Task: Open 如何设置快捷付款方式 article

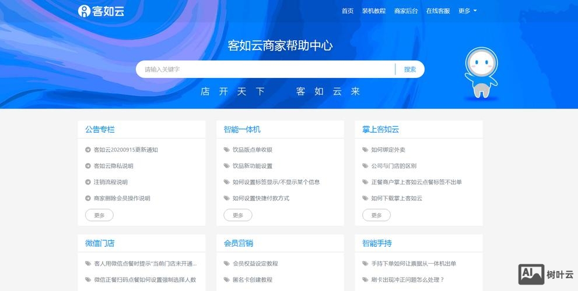Action: tap(261, 198)
